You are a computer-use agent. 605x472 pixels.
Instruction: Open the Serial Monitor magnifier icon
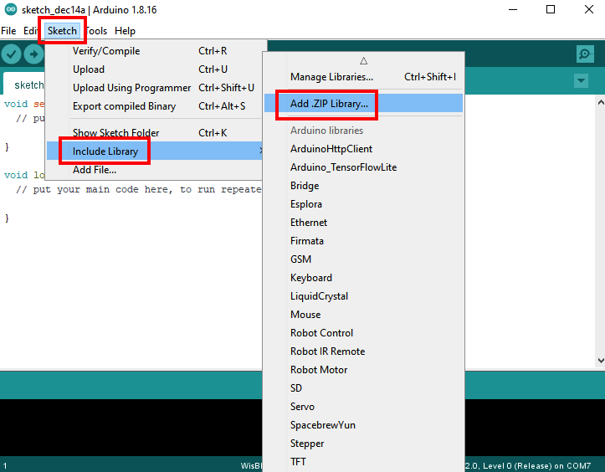tap(585, 54)
